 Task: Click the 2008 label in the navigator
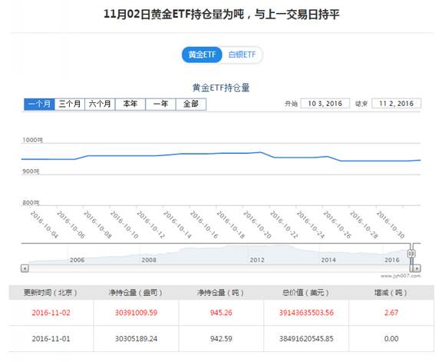point(149,260)
